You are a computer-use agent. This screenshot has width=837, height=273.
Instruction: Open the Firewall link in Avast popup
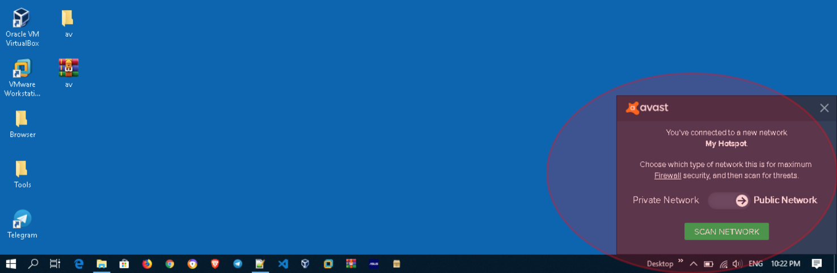pos(667,176)
